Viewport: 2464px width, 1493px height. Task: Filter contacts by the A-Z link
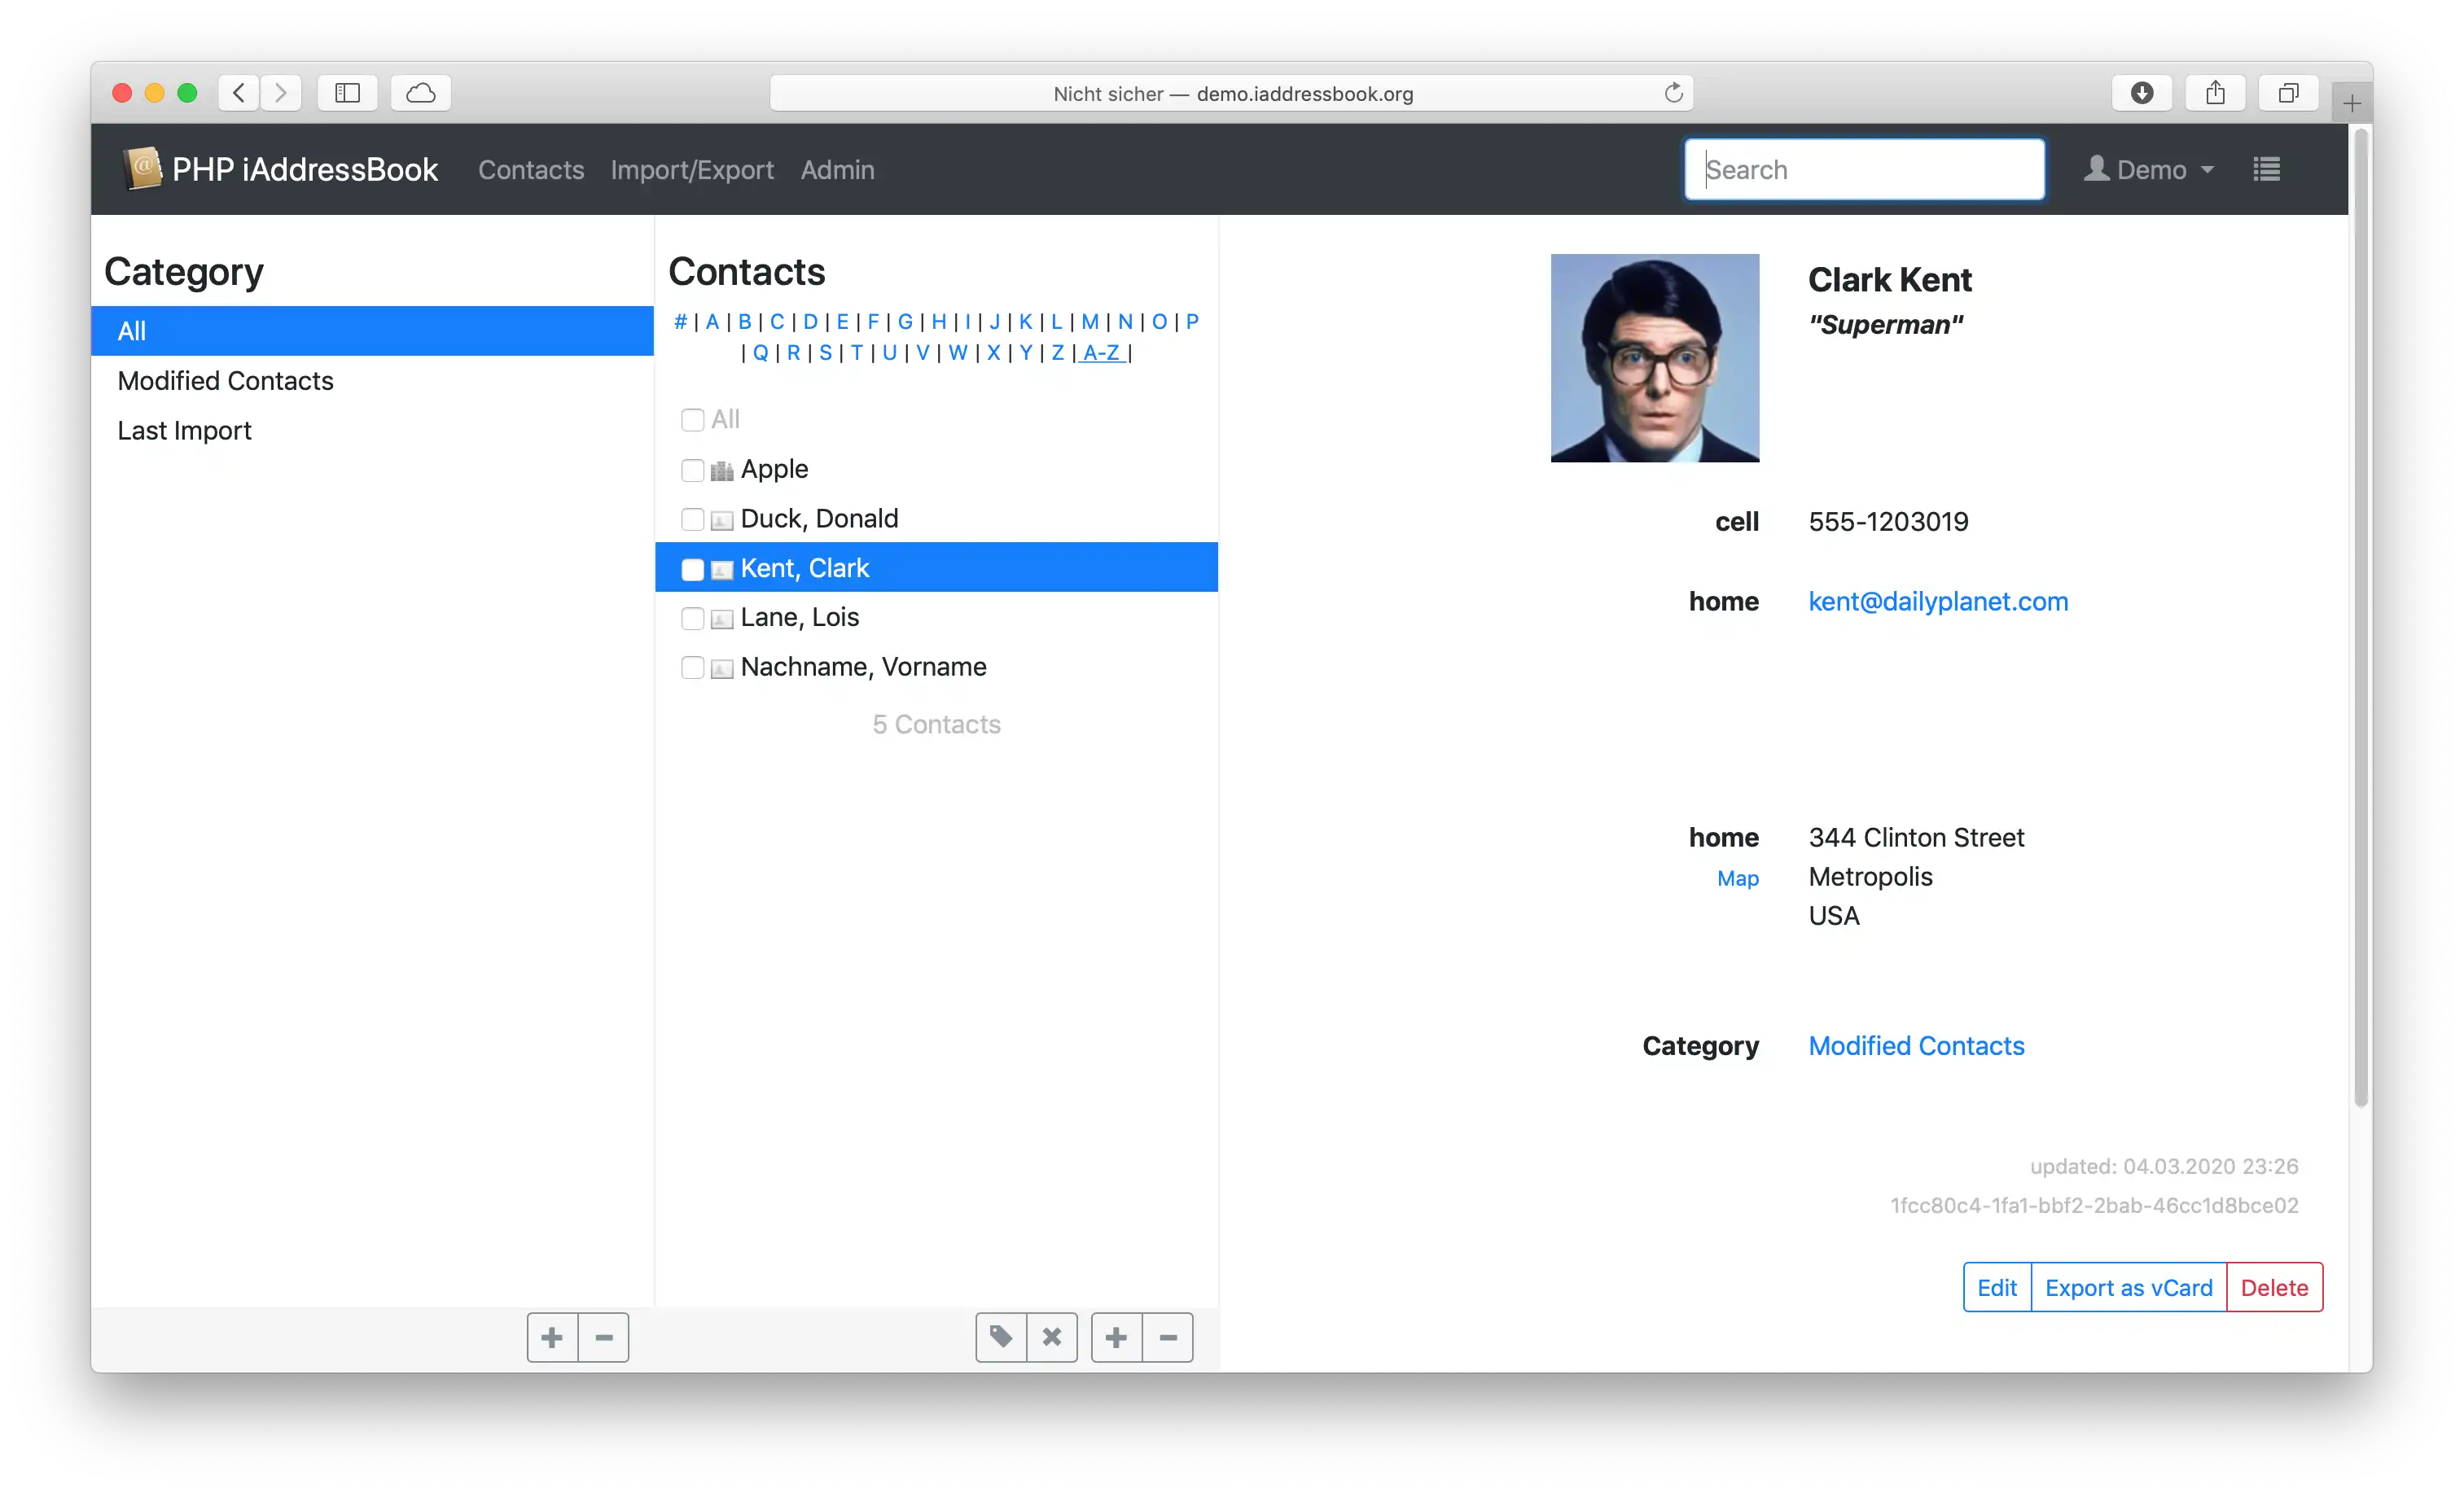1101,352
